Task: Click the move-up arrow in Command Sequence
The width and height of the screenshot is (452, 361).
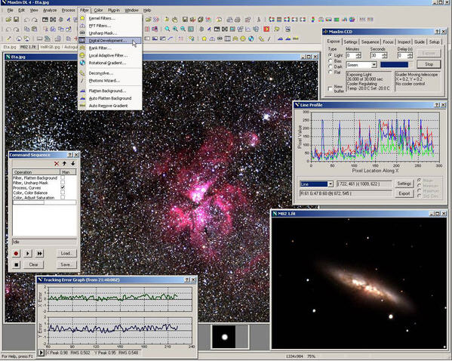Action: [x=65, y=164]
